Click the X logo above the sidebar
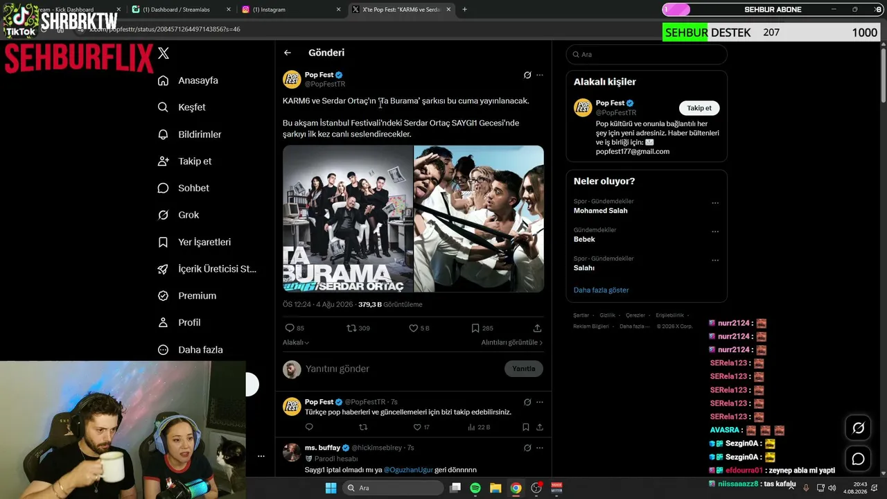The image size is (887, 499). coord(164,53)
